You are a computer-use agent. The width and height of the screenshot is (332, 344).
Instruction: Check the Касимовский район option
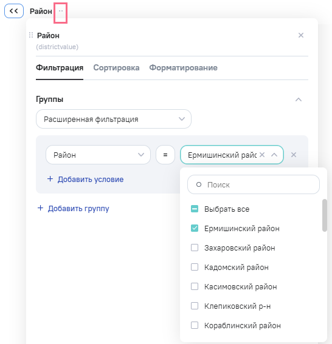[x=195, y=286]
